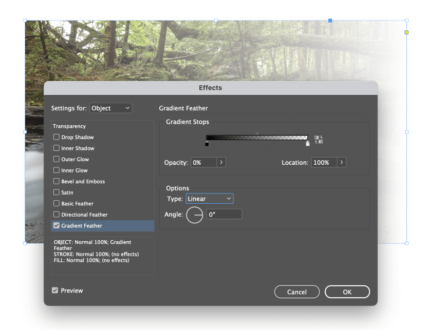Click the Angle dial control
This screenshot has height=330, width=428.
pos(195,215)
